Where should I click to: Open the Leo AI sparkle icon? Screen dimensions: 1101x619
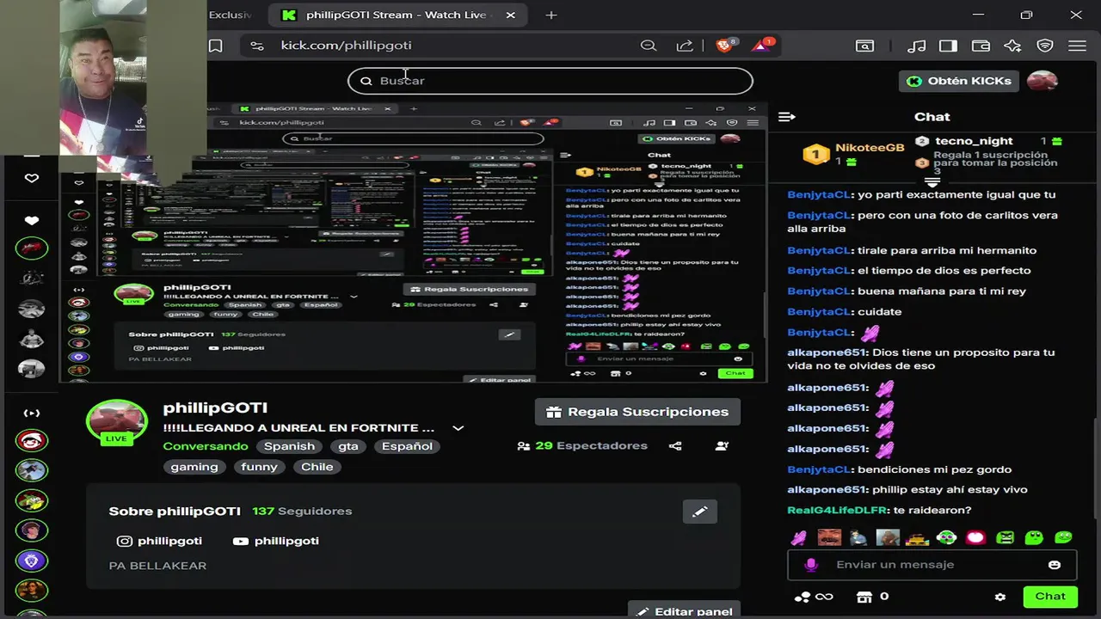1012,46
